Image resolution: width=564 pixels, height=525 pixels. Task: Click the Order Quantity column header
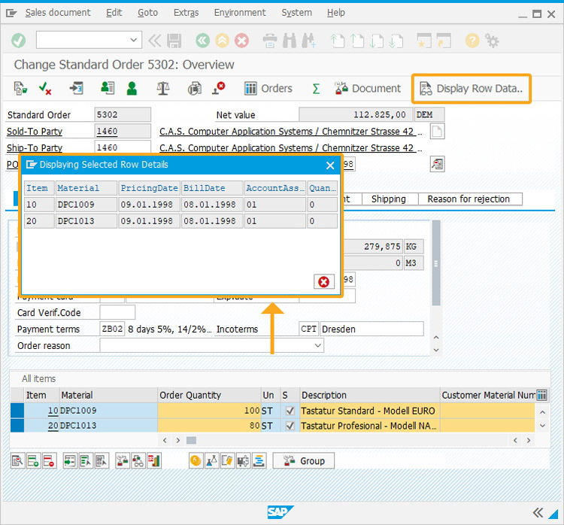click(x=209, y=395)
